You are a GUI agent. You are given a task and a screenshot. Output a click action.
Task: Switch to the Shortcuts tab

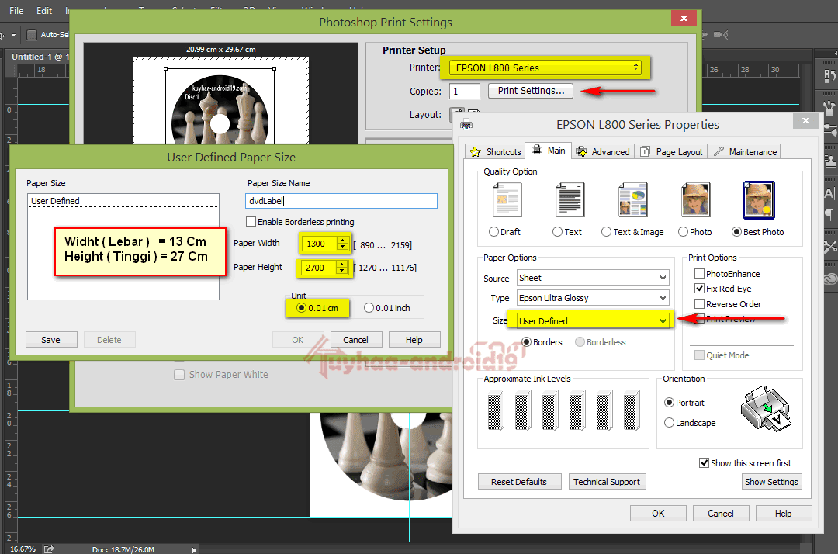click(495, 152)
